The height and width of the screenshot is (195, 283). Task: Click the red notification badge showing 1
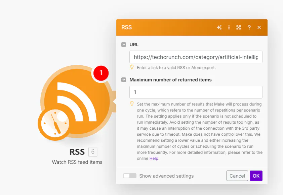click(101, 73)
